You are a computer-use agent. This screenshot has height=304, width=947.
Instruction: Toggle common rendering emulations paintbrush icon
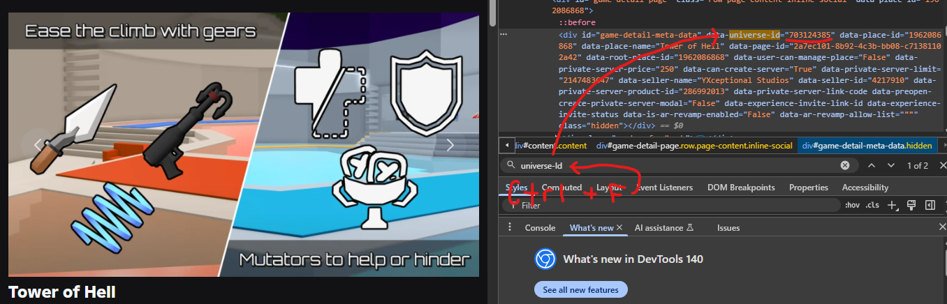click(911, 205)
